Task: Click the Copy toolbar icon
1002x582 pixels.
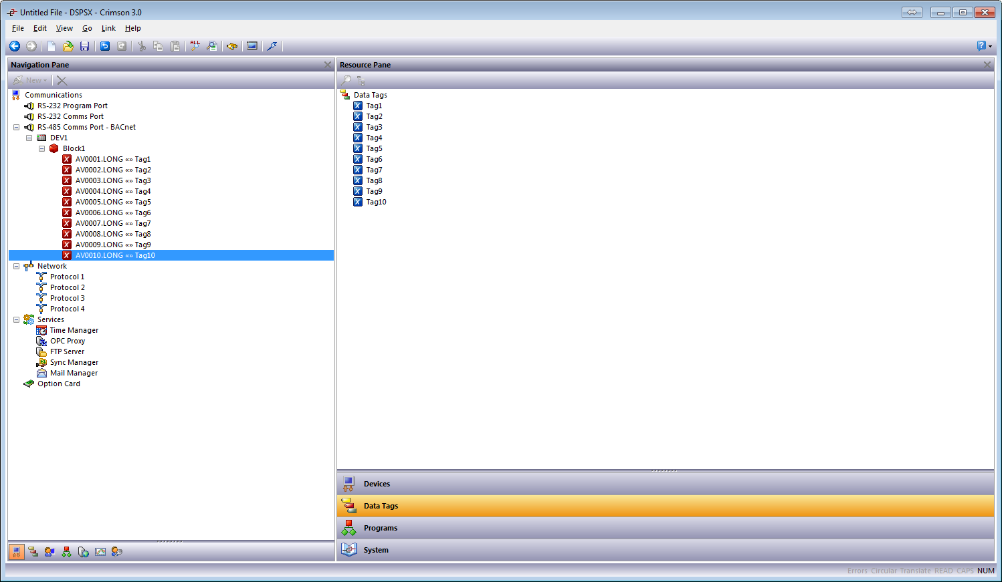Action: 159,46
